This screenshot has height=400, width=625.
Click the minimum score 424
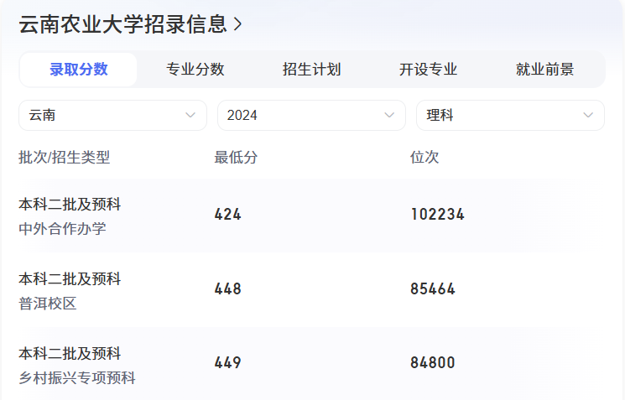click(227, 215)
